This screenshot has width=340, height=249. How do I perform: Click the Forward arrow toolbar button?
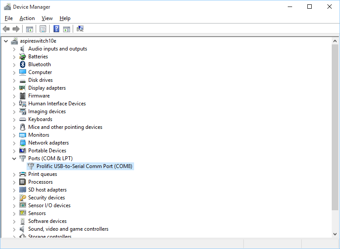tap(16, 29)
